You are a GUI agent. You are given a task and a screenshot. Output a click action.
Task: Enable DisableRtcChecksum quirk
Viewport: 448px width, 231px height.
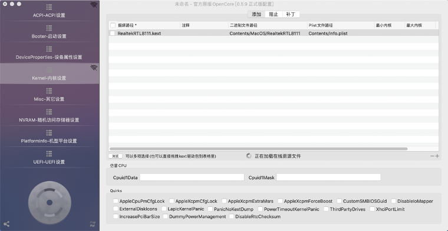(232, 216)
